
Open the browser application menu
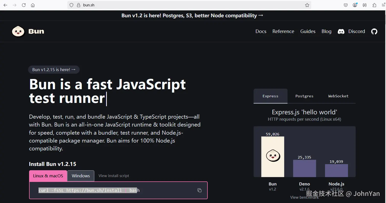pyautogui.click(x=383, y=5)
